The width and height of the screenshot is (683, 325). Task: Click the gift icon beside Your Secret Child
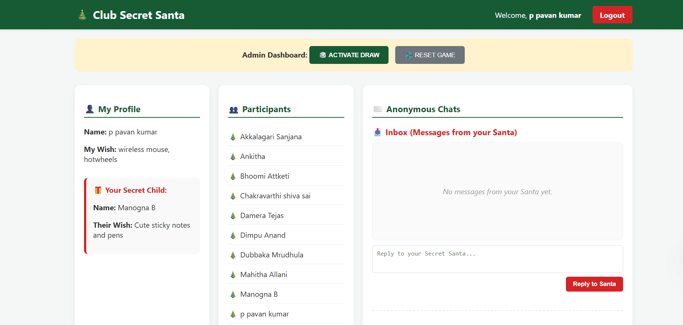pos(98,190)
